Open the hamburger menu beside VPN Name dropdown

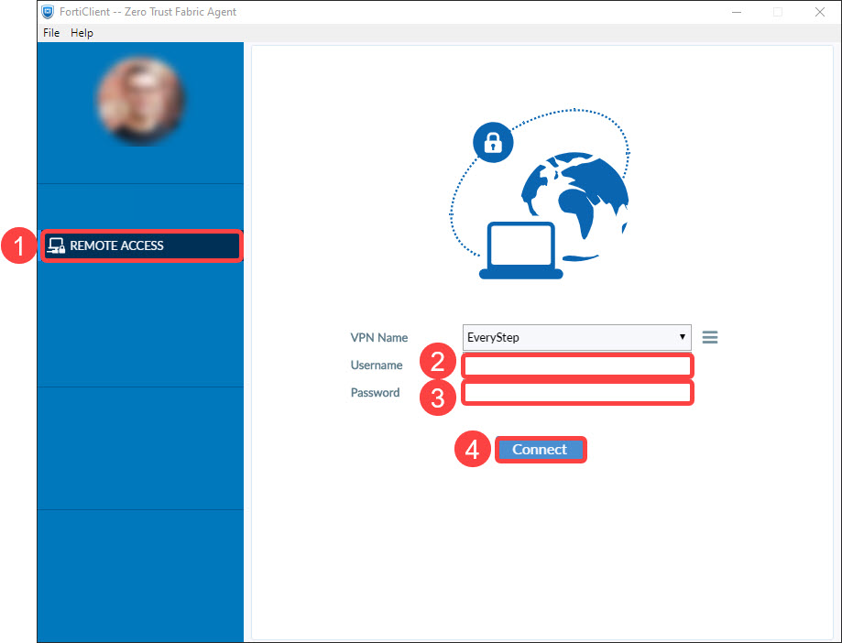click(x=710, y=337)
